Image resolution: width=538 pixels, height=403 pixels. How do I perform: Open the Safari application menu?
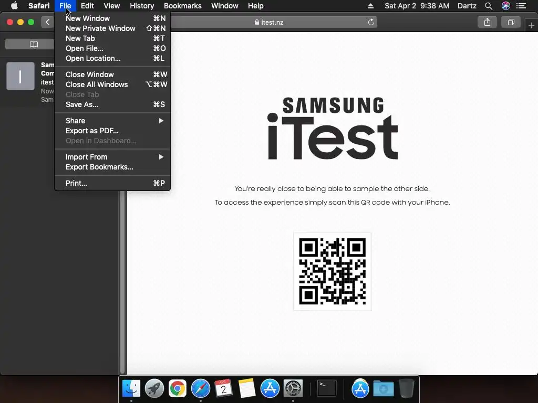point(39,6)
